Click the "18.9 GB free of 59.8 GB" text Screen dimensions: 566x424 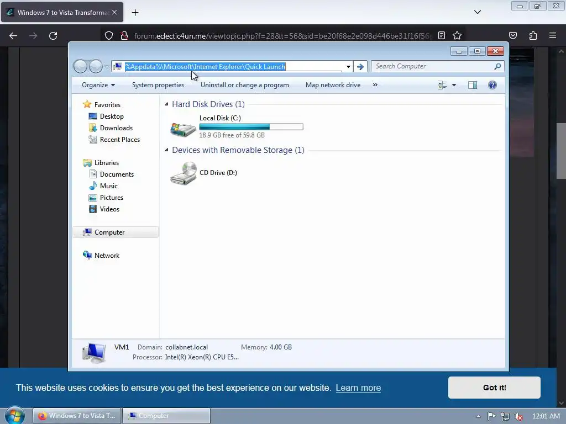[232, 135]
